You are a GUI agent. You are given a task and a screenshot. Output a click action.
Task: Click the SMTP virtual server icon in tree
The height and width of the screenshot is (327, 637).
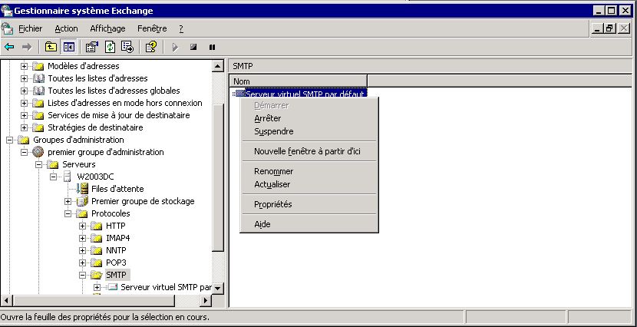point(113,287)
